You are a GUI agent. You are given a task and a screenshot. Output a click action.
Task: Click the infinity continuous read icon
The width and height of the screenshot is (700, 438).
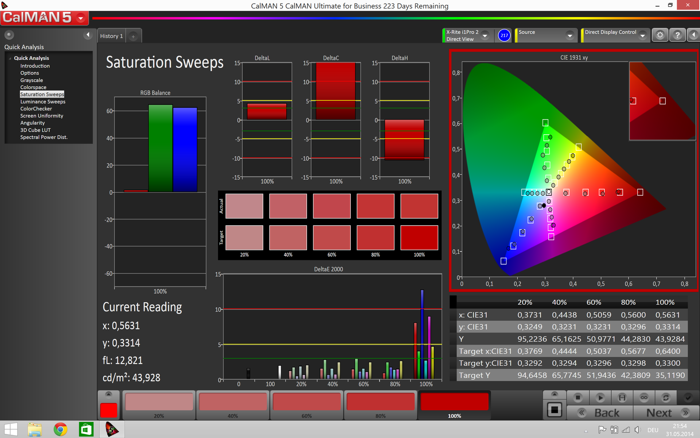point(644,397)
